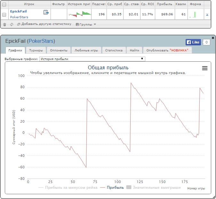
Task: Sort by the Фильтр column header
Action: coord(59,4)
